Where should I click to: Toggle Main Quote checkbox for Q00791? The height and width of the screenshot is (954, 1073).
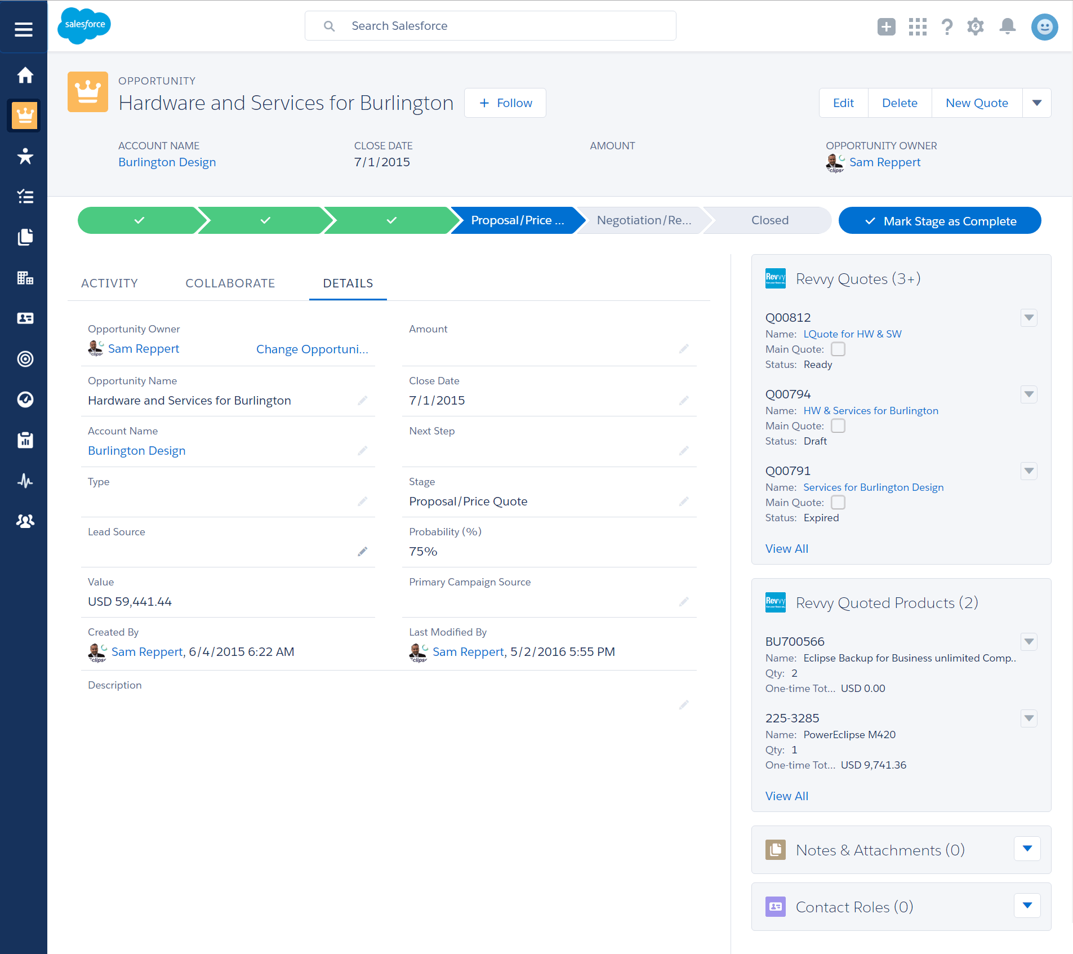click(x=838, y=502)
